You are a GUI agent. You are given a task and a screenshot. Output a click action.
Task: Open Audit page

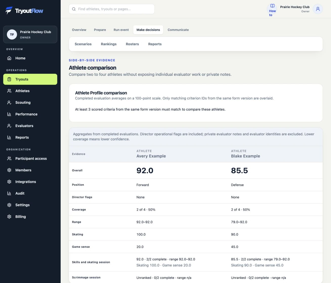pyautogui.click(x=30, y=194)
